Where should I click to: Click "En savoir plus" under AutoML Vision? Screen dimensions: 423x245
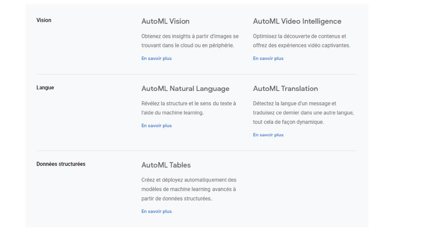pos(157,58)
